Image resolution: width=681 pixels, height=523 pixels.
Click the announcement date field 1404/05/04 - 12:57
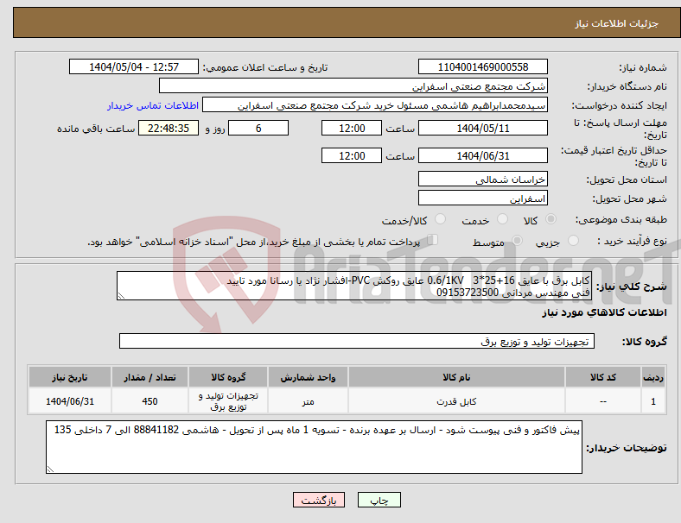click(134, 66)
